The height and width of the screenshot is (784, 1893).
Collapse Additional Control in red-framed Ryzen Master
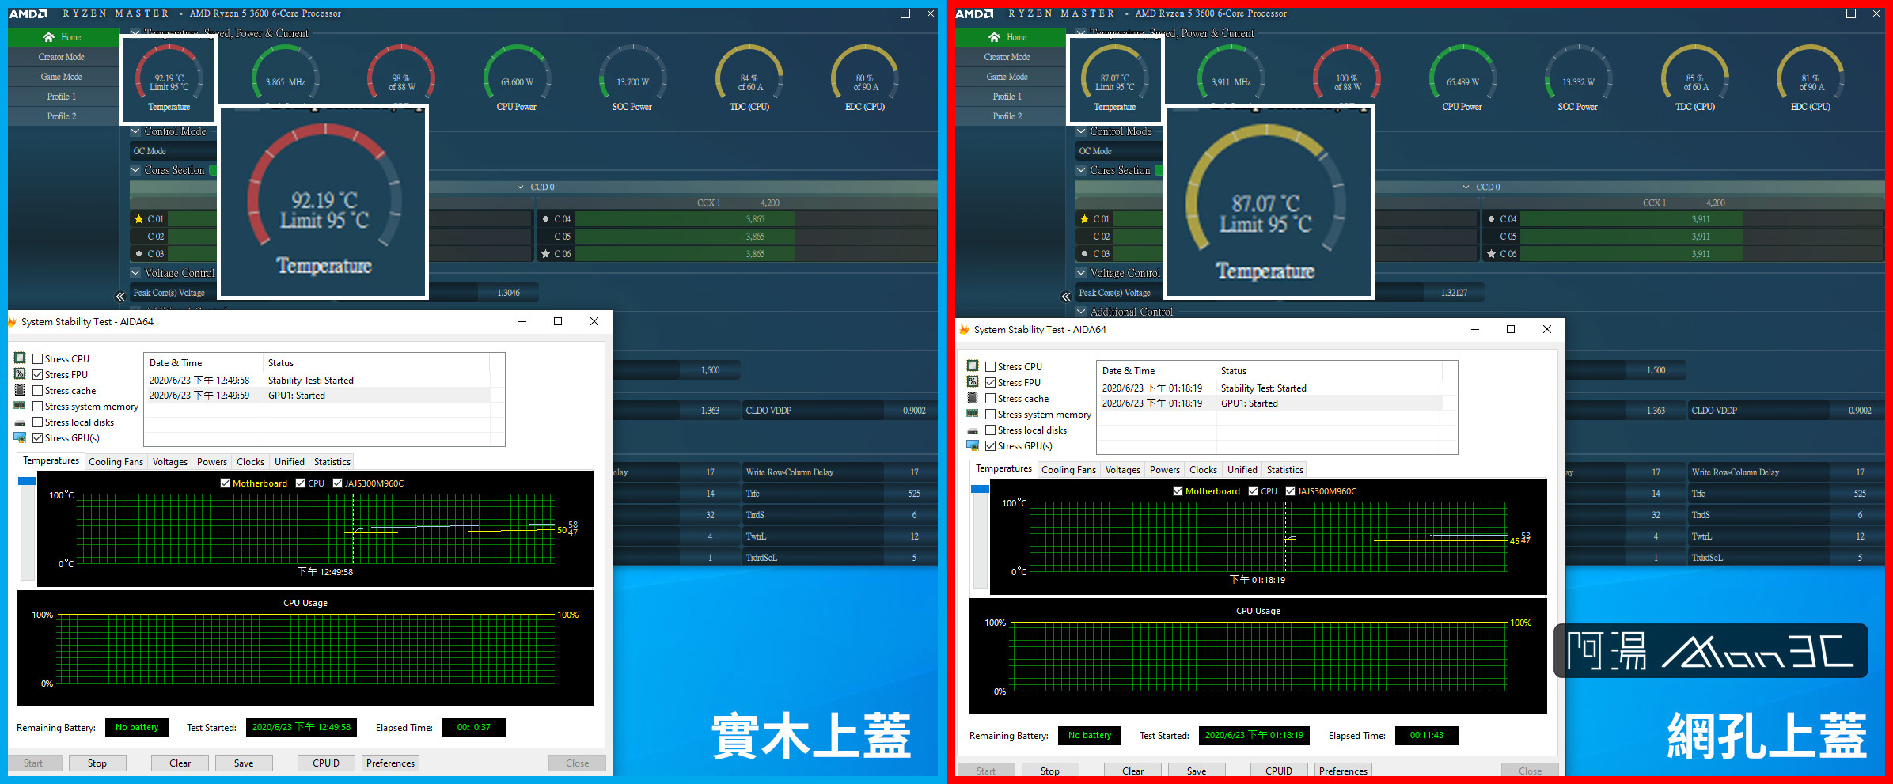(x=1081, y=312)
